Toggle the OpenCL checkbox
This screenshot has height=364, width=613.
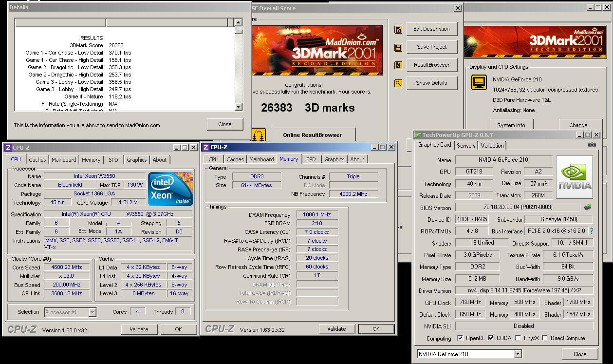coord(461,338)
